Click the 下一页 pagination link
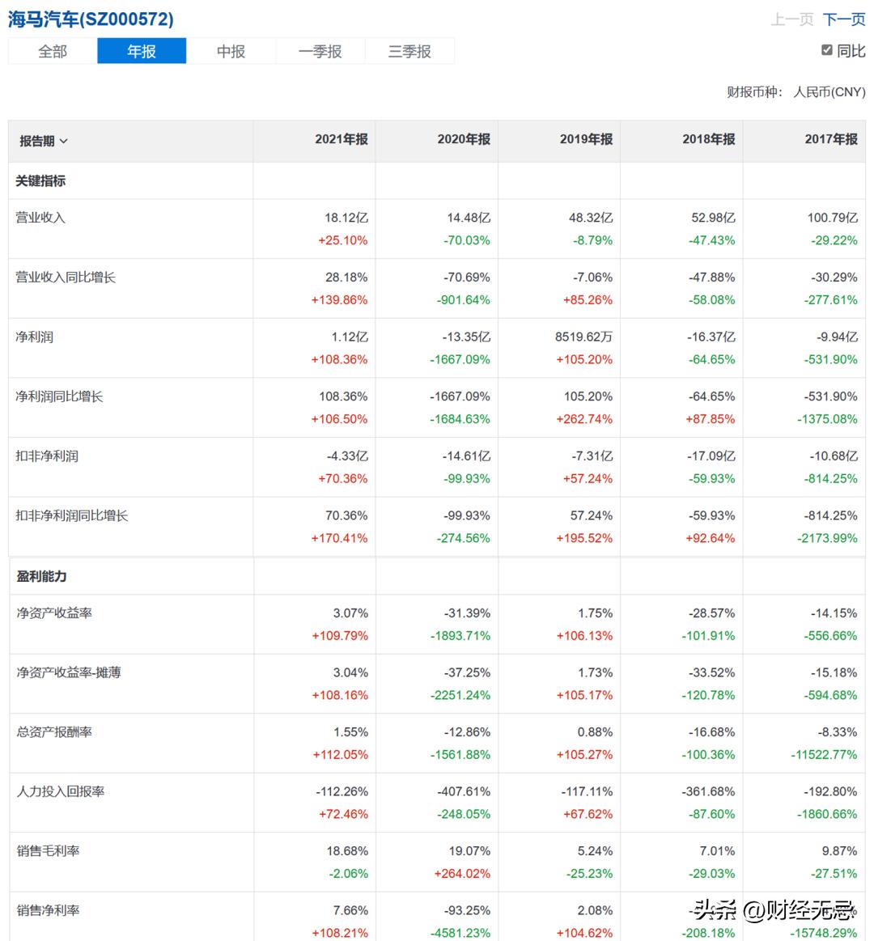 (x=844, y=19)
